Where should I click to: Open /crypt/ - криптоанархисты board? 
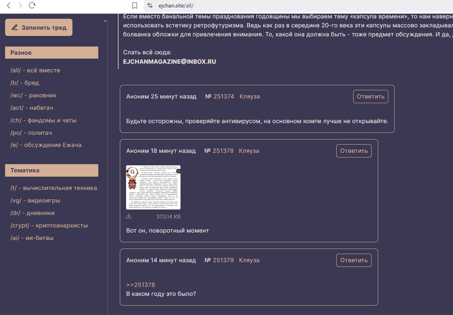pyautogui.click(x=49, y=226)
